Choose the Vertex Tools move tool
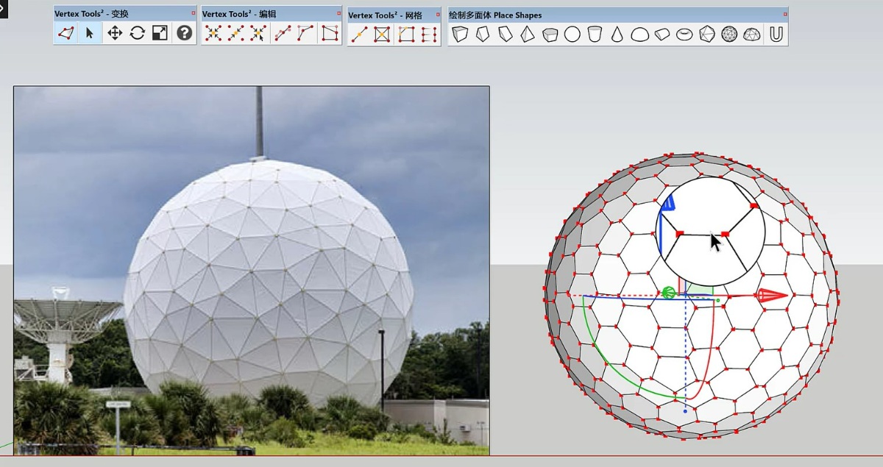 tap(114, 33)
